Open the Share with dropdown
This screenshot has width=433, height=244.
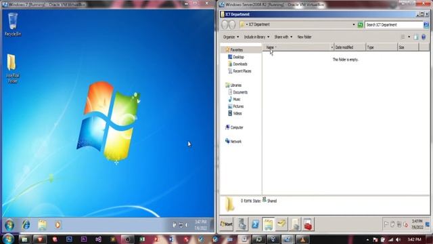[283, 37]
